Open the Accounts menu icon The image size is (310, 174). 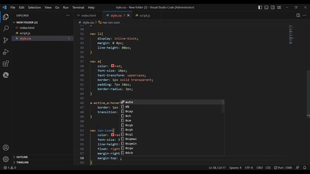(6, 147)
